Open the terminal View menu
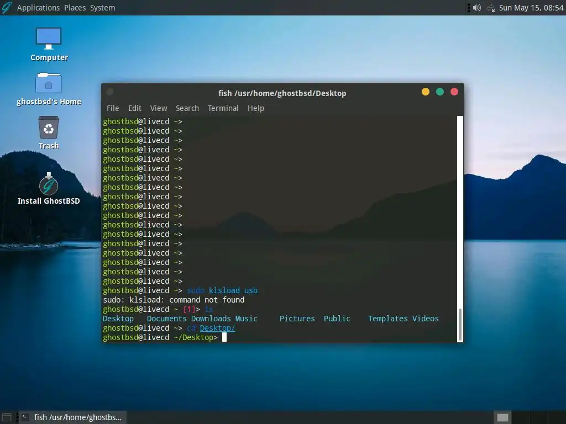 159,108
